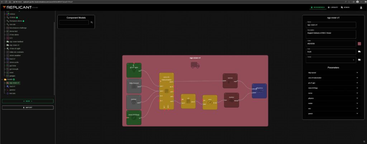Collapse the Assets folder in the tree
Viewport: 367px width, 144px height.
tap(2, 79)
